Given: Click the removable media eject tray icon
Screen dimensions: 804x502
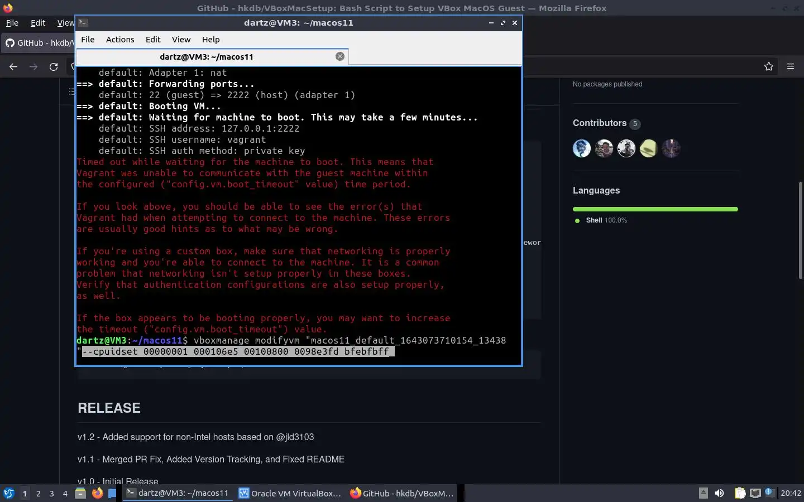Looking at the screenshot, I should (703, 493).
